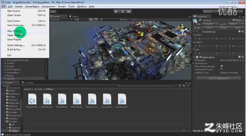Expand the Animations array
246x136 pixels.
pos(194,63)
